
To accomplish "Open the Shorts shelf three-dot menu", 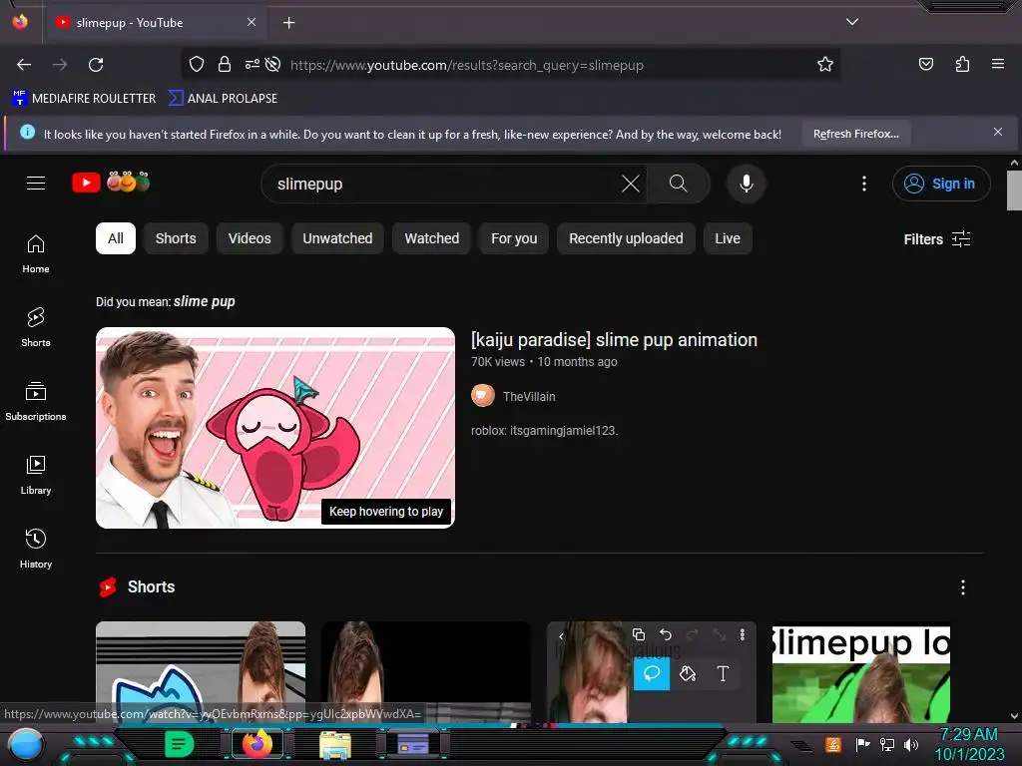I will tap(963, 587).
